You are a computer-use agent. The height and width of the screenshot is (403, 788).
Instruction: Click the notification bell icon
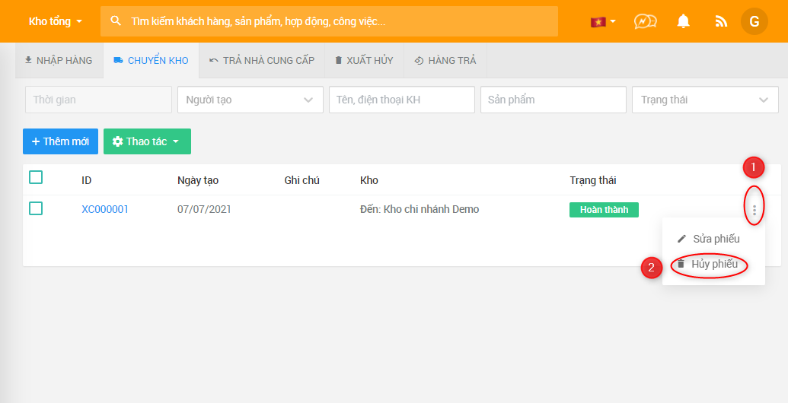[683, 21]
